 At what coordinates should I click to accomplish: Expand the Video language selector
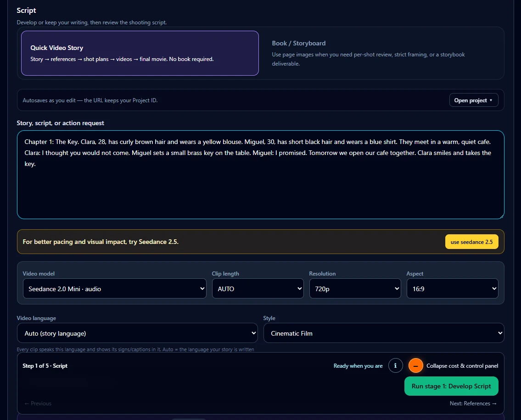(137, 333)
